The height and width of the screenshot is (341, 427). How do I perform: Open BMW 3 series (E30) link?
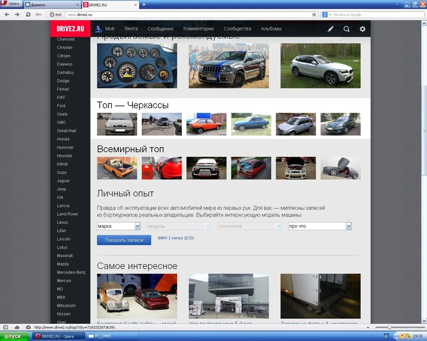[x=176, y=238]
